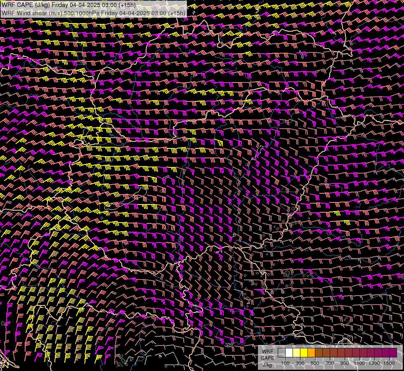Click the 300 legend value
Image resolution: width=404 pixels, height=371 pixels.
pos(300,363)
